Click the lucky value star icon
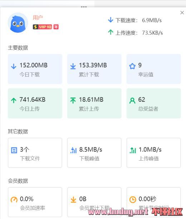 click(x=132, y=66)
